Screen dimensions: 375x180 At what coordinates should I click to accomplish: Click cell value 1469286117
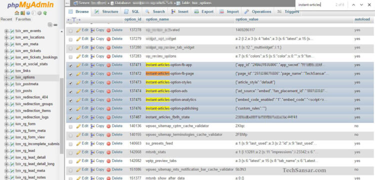245,30
